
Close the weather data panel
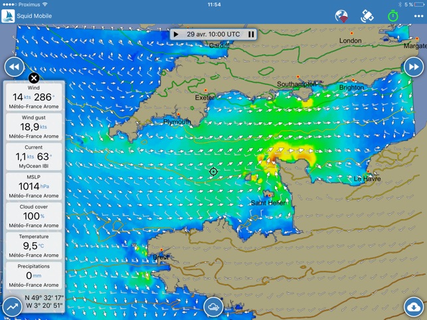click(x=34, y=78)
